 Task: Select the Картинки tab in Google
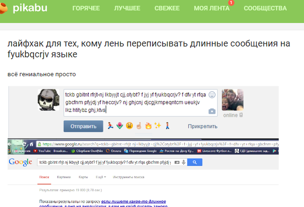click(63, 178)
